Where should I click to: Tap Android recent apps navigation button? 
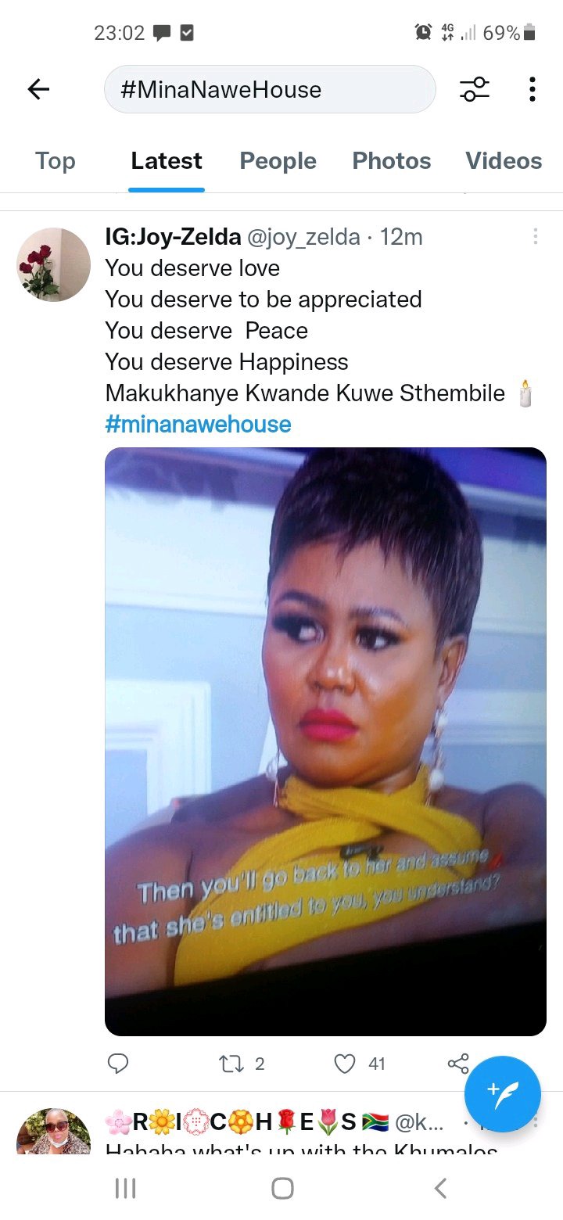[125, 1189]
